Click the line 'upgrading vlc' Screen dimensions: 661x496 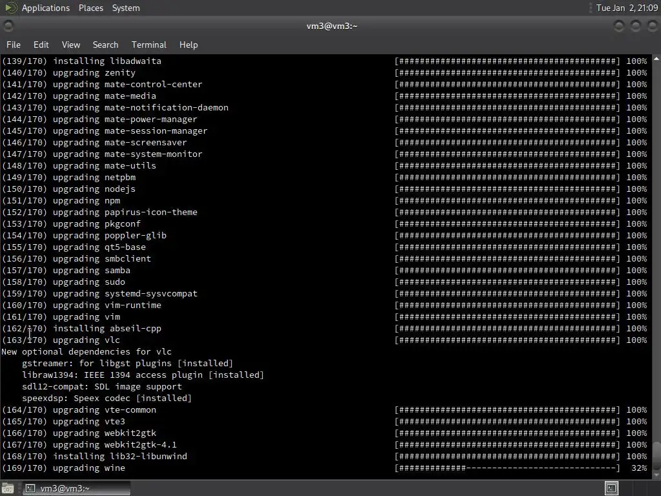pyautogui.click(x=61, y=340)
